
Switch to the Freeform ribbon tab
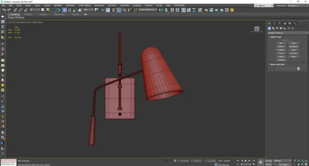click(28, 14)
